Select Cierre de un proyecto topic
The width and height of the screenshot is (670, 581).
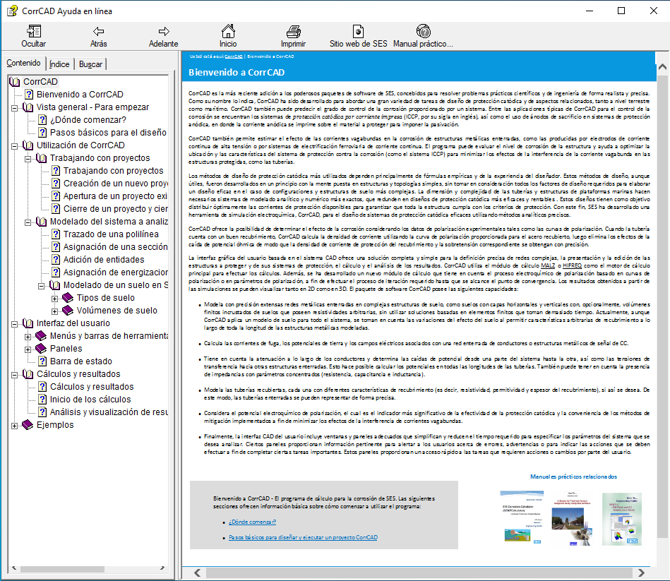(115, 209)
